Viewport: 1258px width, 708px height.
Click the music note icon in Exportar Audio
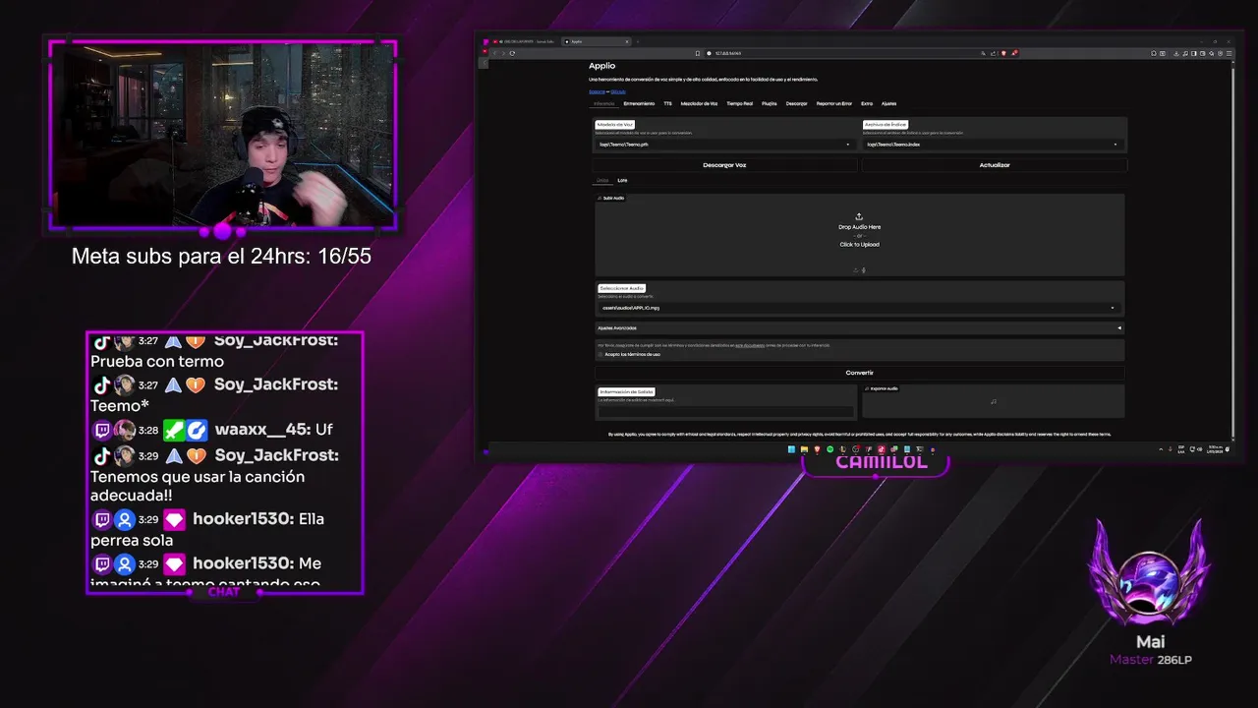tap(994, 401)
